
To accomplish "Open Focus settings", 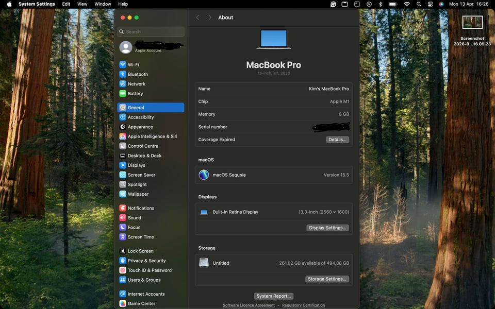I will (x=151, y=227).
